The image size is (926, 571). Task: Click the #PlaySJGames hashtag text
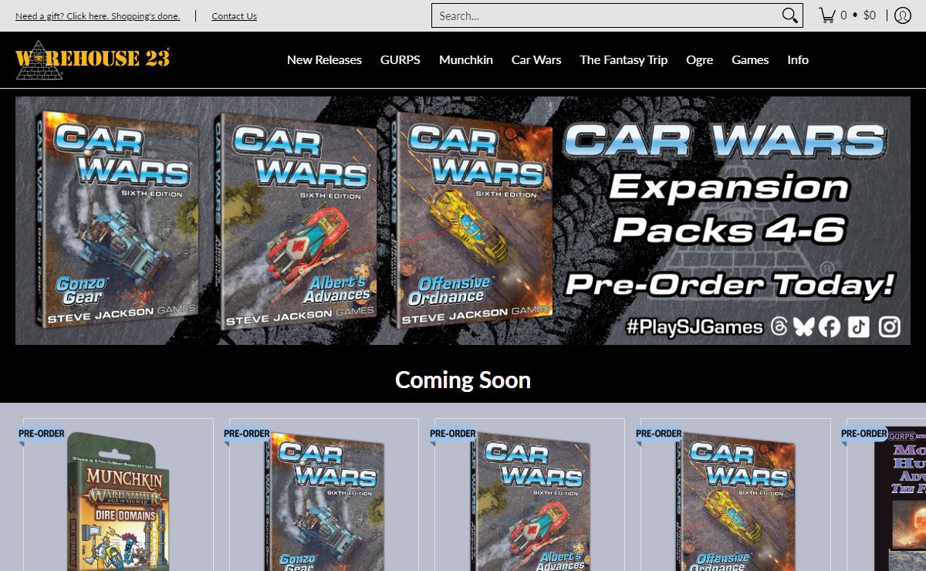pyautogui.click(x=694, y=327)
